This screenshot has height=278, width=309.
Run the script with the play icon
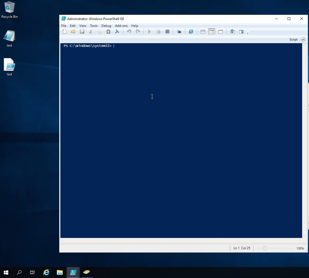tap(149, 32)
